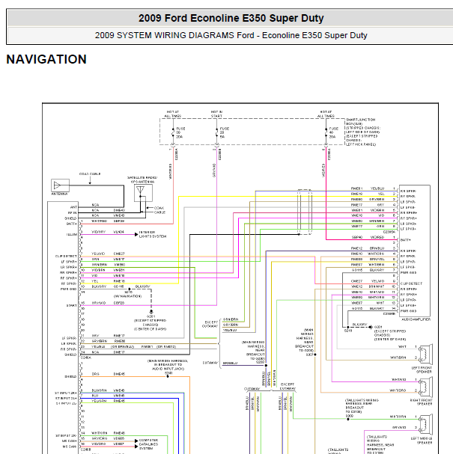This screenshot has width=453, height=454.
Task: Select the left front speaker symbol
Action: click(x=426, y=354)
